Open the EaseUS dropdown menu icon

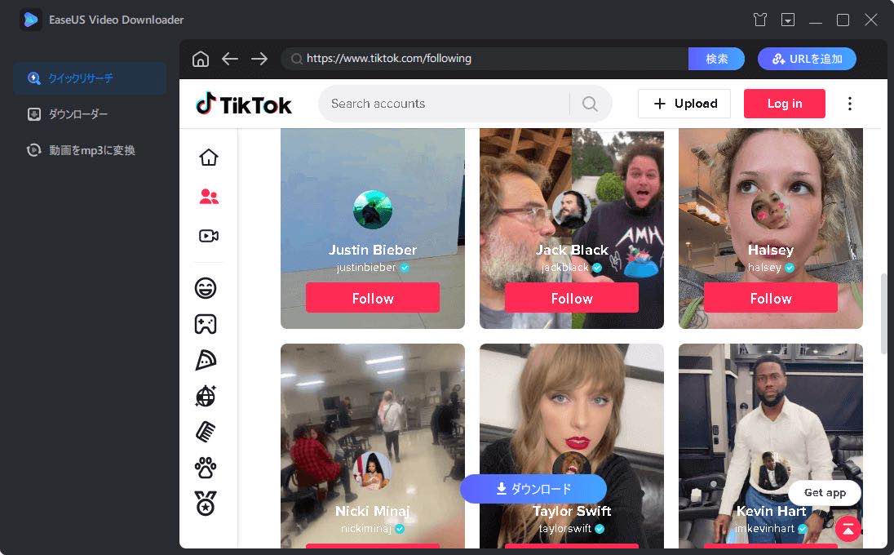pos(788,20)
